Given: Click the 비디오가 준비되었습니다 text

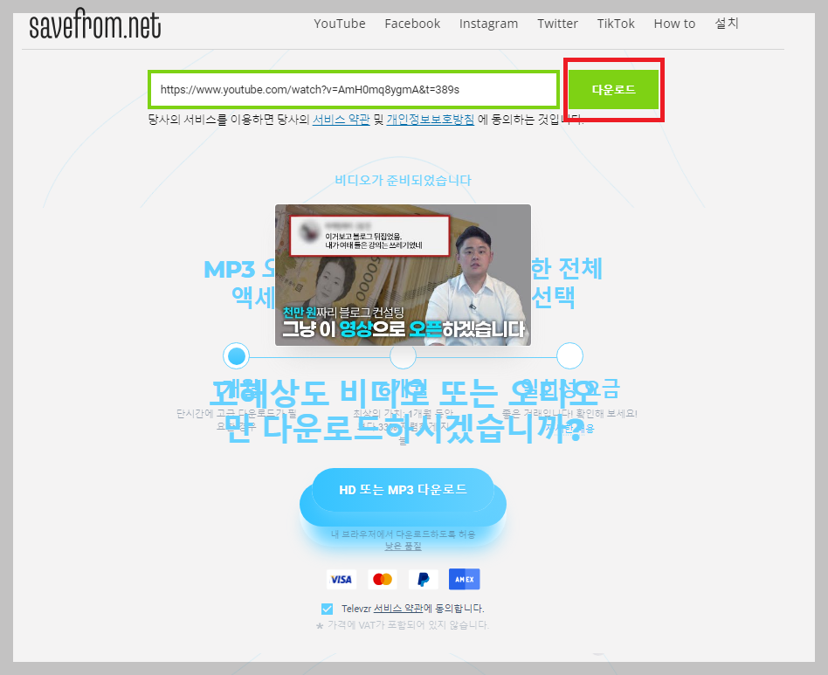Looking at the screenshot, I should pos(403,181).
